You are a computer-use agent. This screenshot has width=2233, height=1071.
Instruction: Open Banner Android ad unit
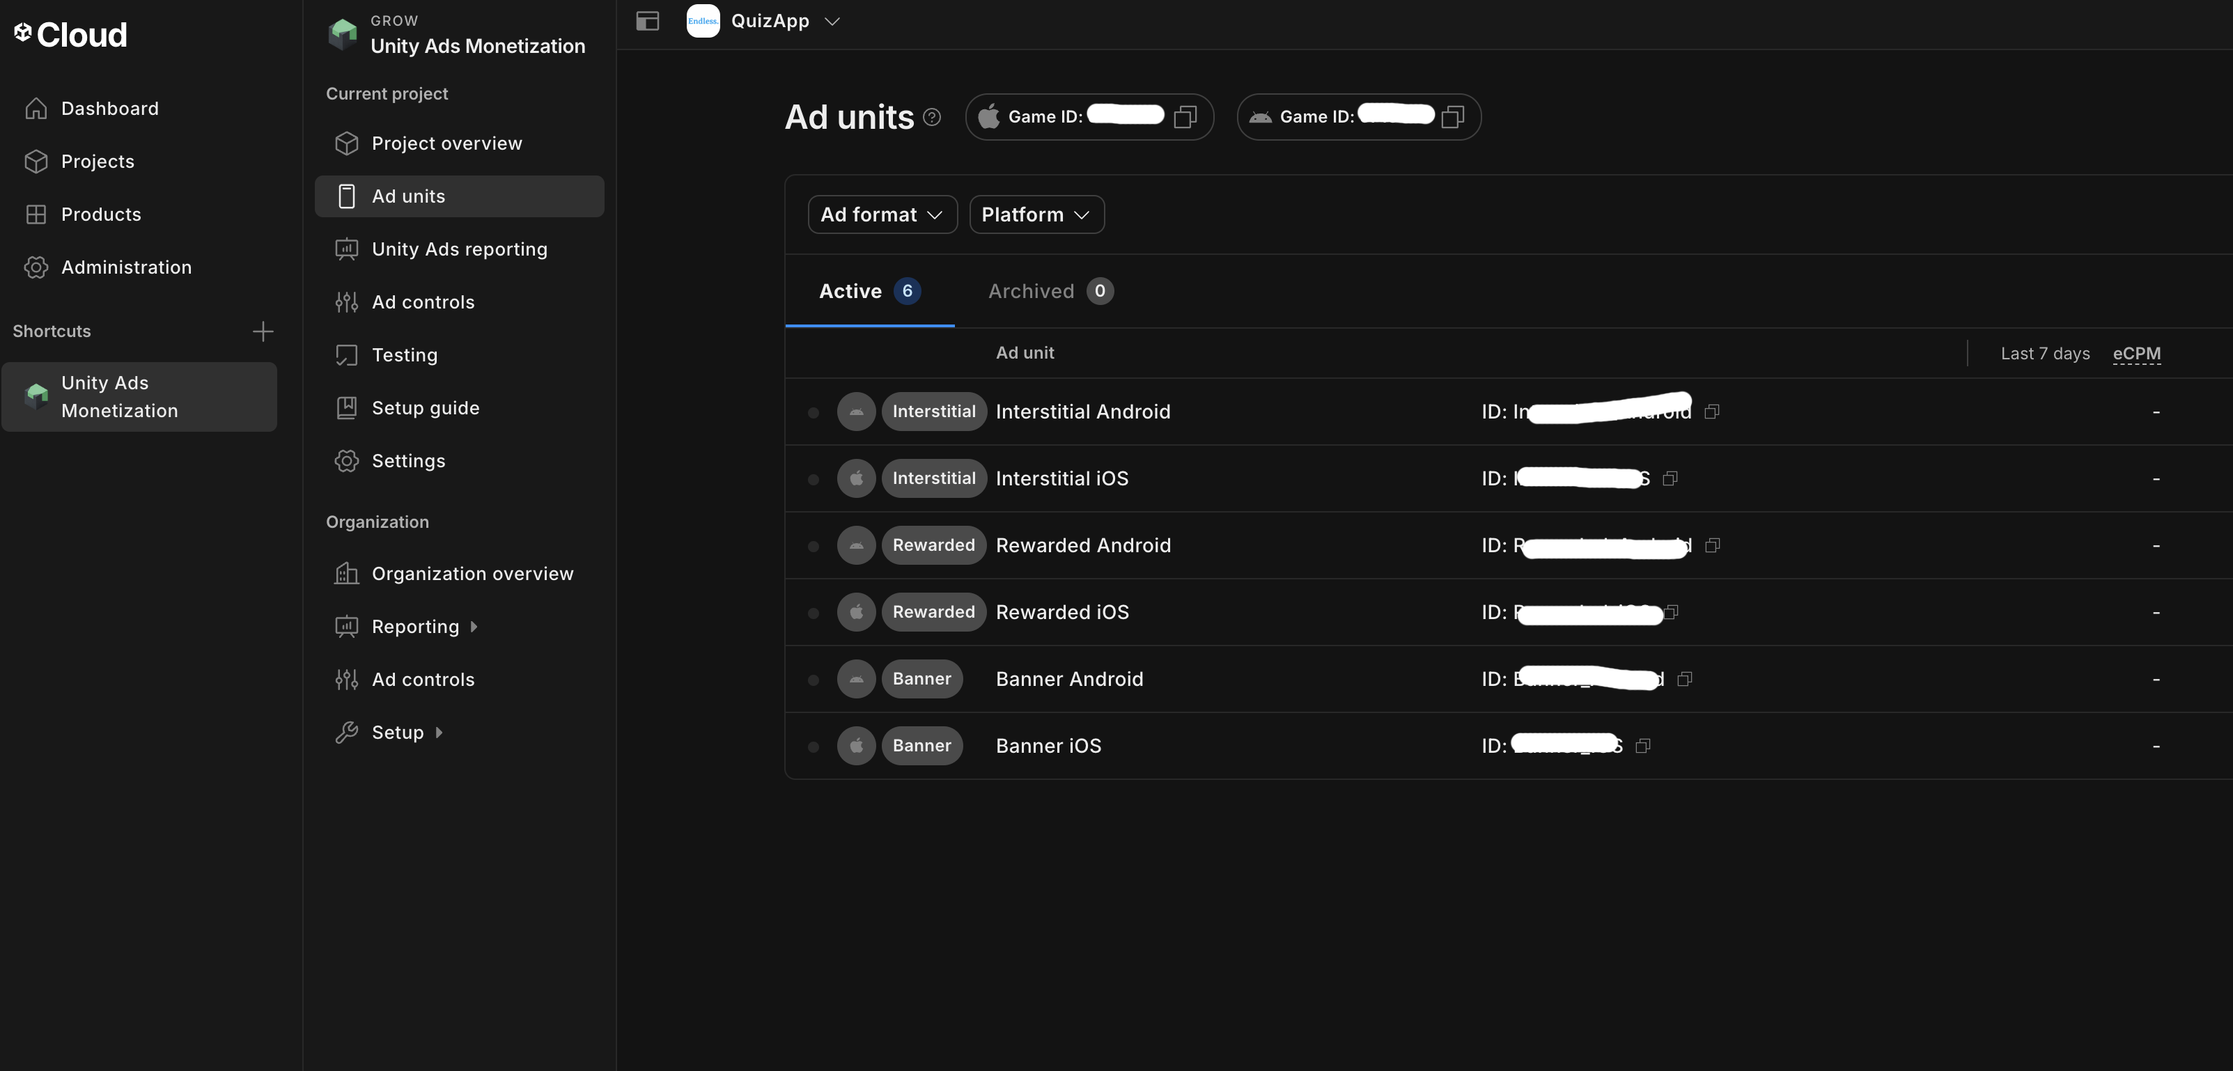pos(1069,678)
